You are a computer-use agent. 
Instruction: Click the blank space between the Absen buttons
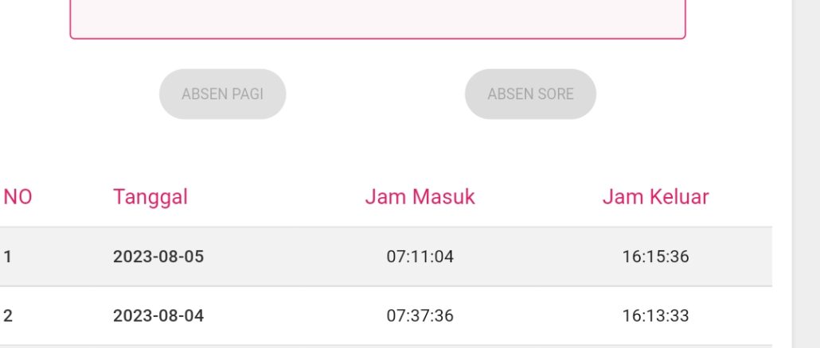click(x=375, y=94)
